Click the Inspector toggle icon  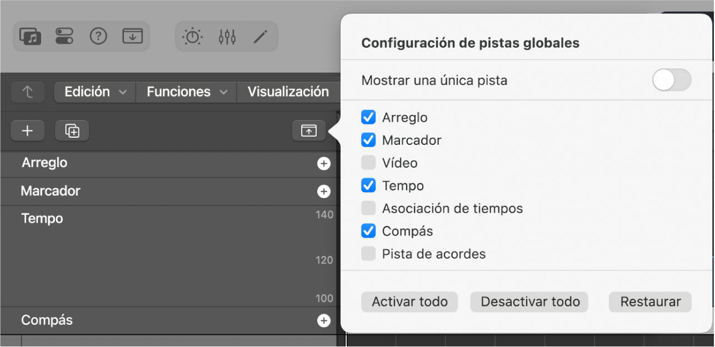tap(64, 37)
